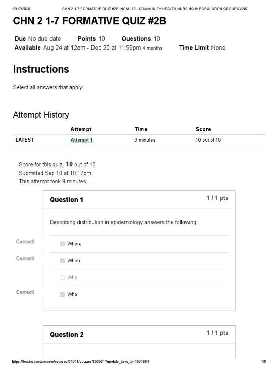The image size is (278, 371).
Task: Click the Question 1 header
Action: pyautogui.click(x=66, y=200)
